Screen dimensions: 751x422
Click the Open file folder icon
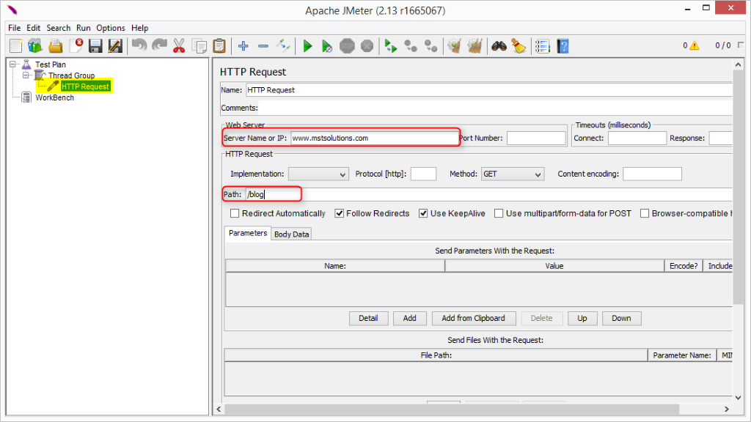pyautogui.click(x=56, y=46)
